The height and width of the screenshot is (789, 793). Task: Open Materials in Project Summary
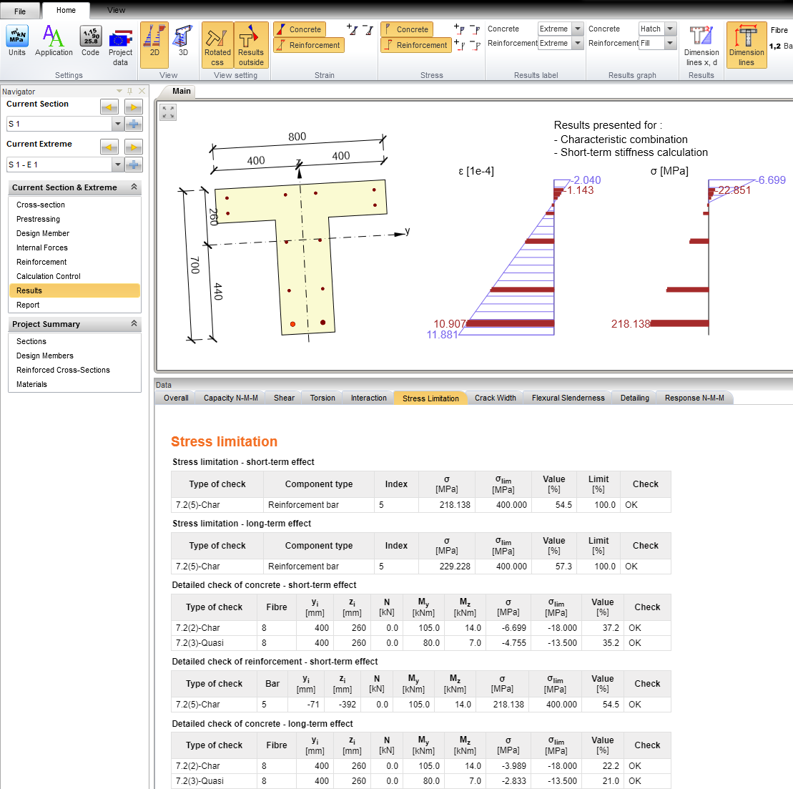tap(31, 384)
